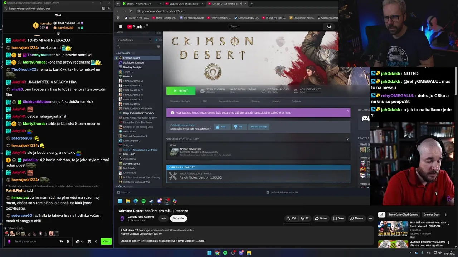Show hidden system tray icons
458x257 pixels.
click(411, 253)
